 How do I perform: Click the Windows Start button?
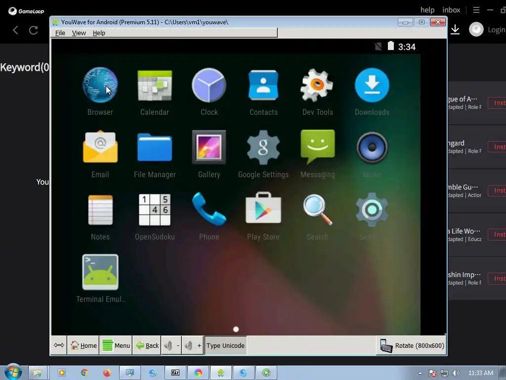(13, 372)
